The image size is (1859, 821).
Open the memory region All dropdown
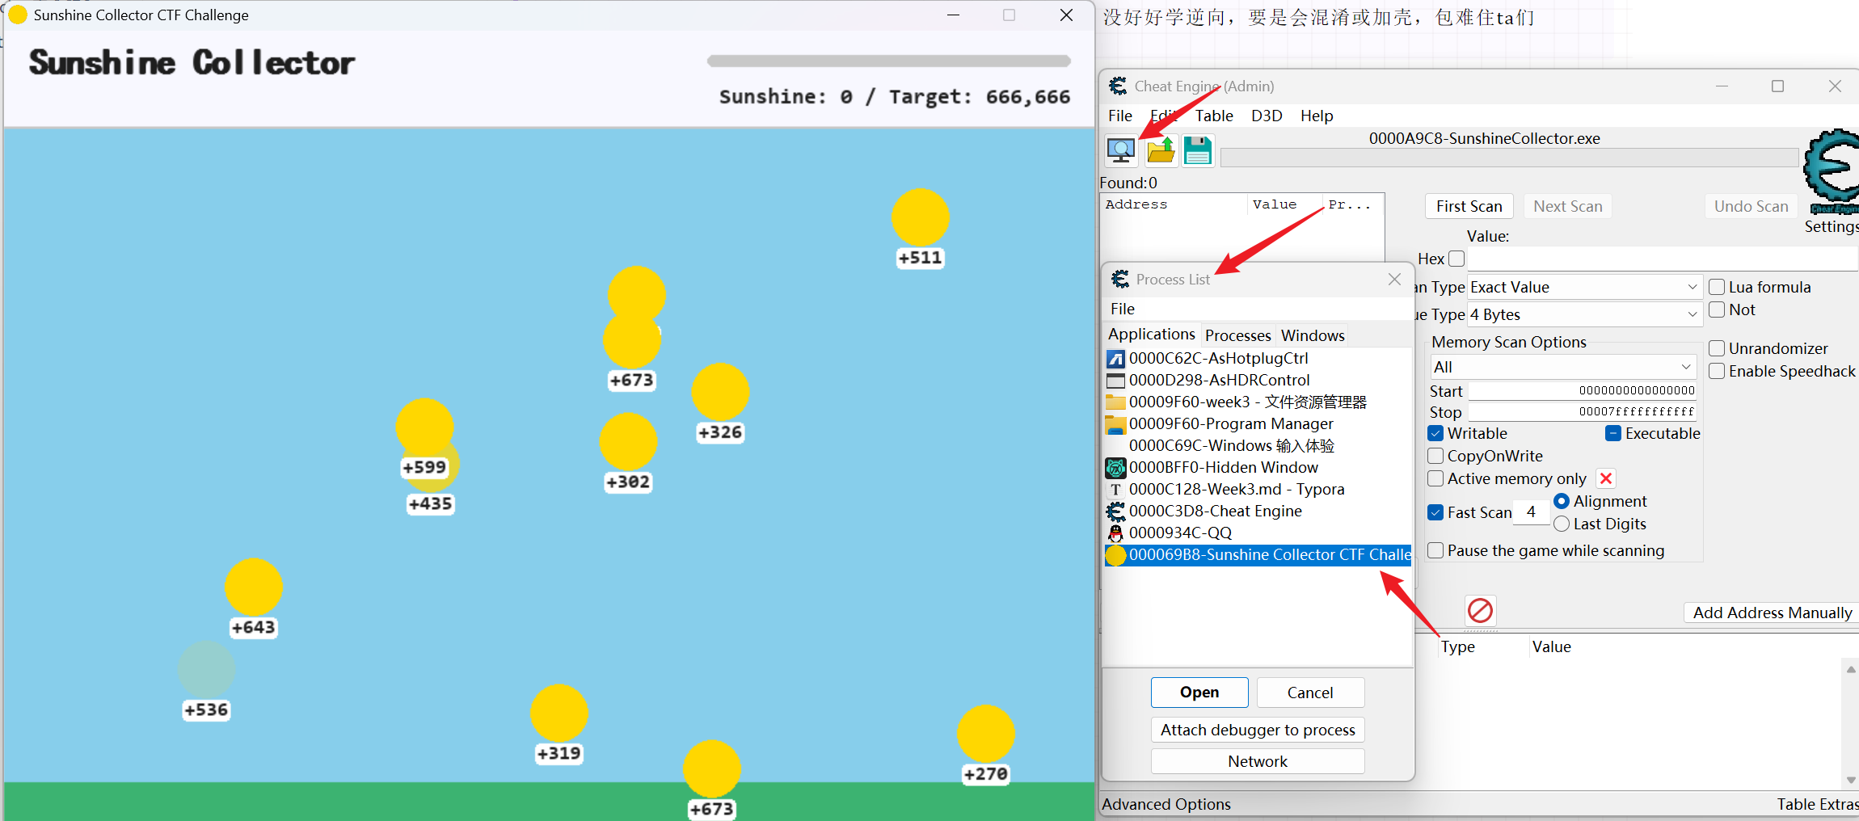click(1562, 367)
